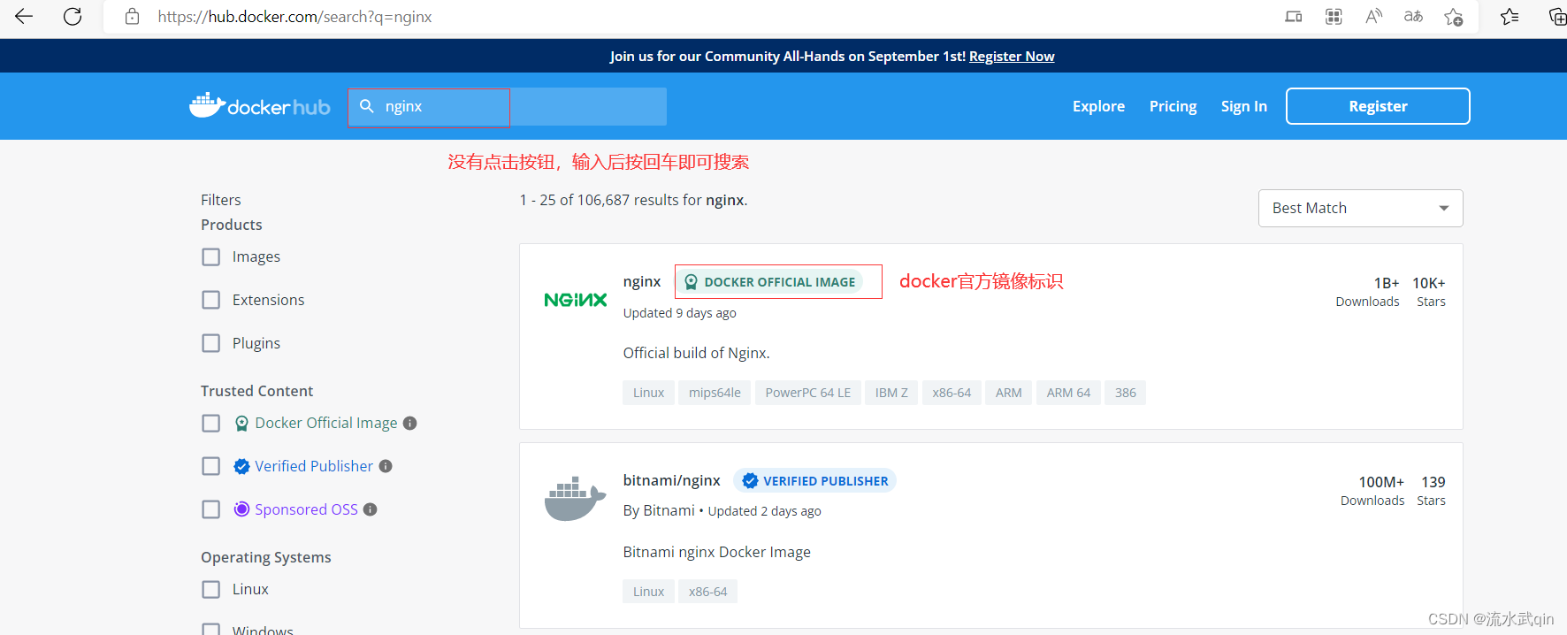Click the search magnifier icon
Screen dimensions: 1567x635
(x=366, y=105)
